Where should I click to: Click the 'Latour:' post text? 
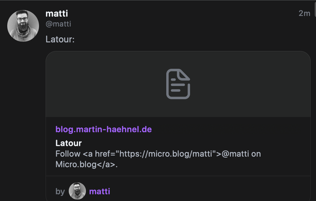pyautogui.click(x=60, y=39)
